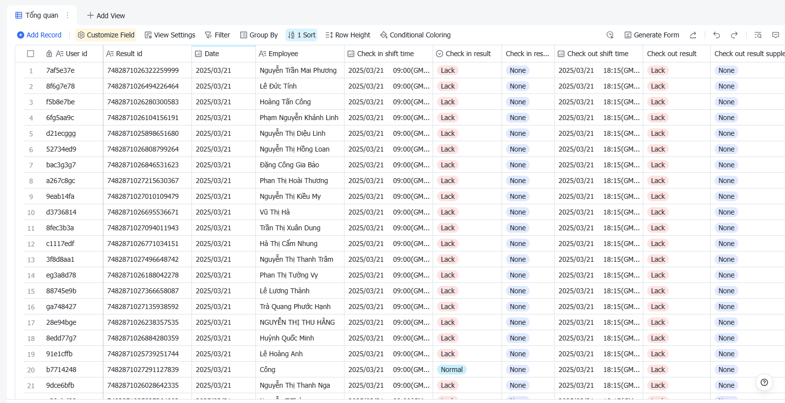Open the 1 Sort settings
Viewport: 785px width, 403px height.
tap(302, 35)
